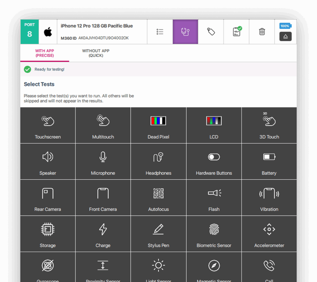Choose the Flash test tile

214,198
